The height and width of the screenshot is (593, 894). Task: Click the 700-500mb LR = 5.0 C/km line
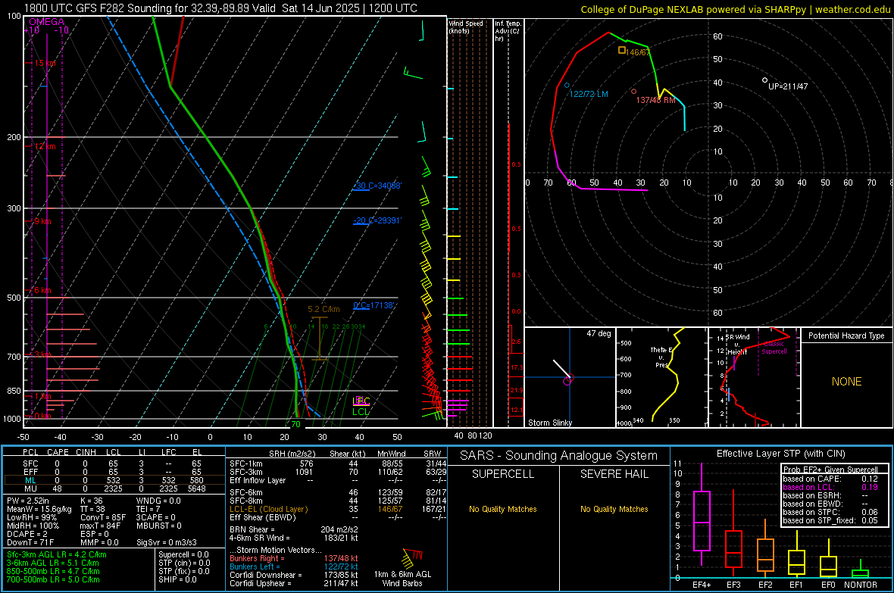[53, 579]
